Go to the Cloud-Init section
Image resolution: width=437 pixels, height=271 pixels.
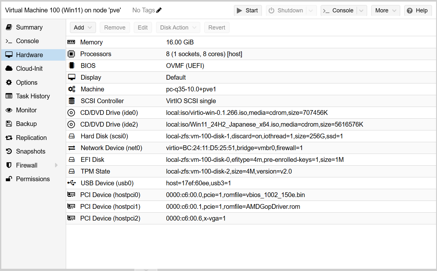(33, 69)
